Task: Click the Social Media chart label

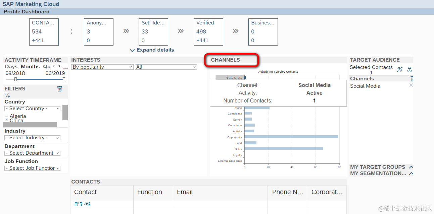Action: pyautogui.click(x=234, y=78)
